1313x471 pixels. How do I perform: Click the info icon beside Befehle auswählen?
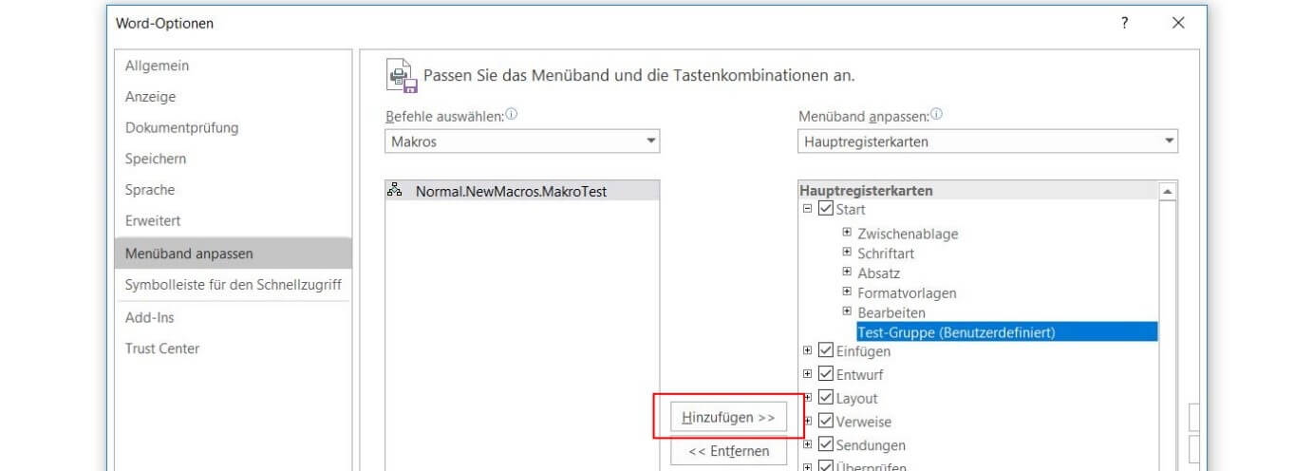(x=512, y=114)
